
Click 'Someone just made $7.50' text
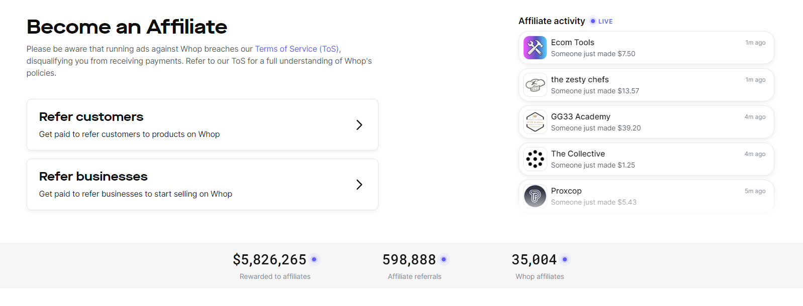point(593,54)
